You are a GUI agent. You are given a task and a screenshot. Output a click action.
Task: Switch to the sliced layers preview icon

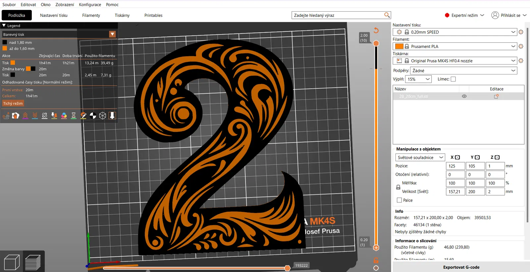(32, 262)
